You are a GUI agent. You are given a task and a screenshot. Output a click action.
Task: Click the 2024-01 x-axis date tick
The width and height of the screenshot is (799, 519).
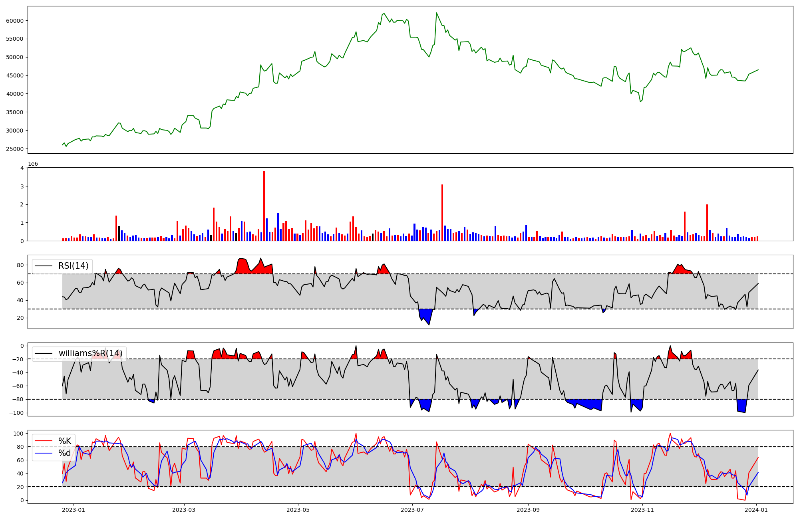756,510
